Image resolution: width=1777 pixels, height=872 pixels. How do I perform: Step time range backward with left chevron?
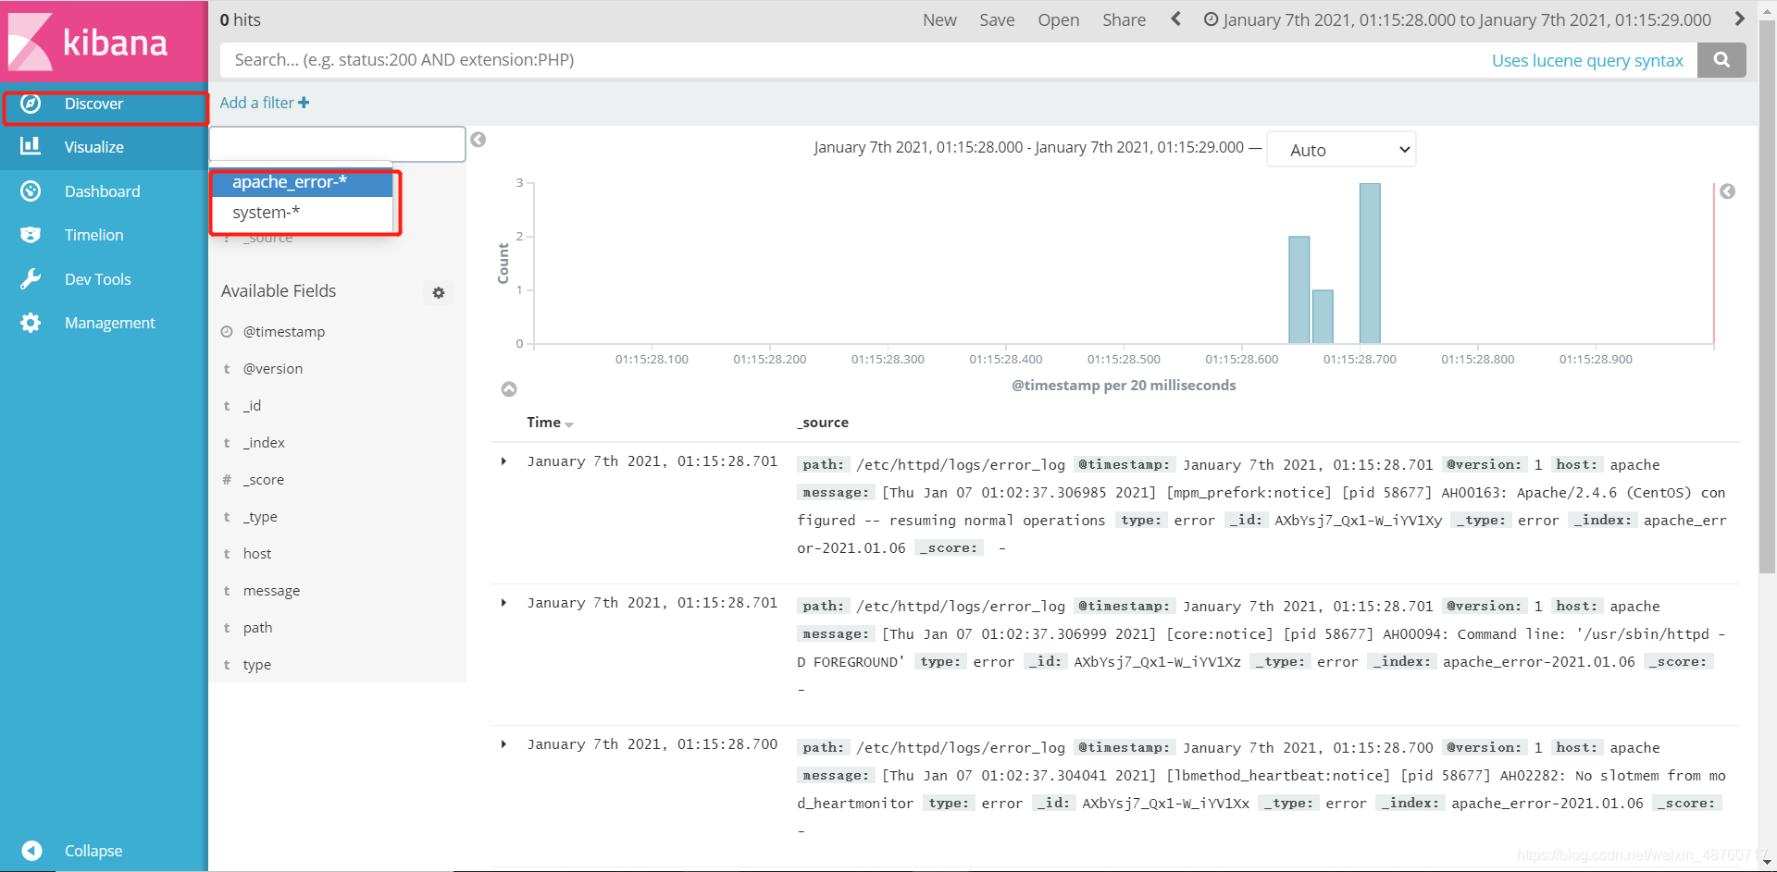tap(1175, 19)
